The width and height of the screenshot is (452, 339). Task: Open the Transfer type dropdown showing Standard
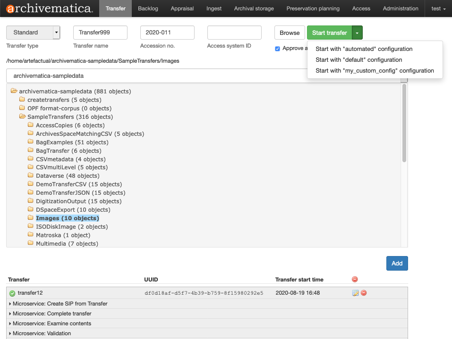point(33,32)
